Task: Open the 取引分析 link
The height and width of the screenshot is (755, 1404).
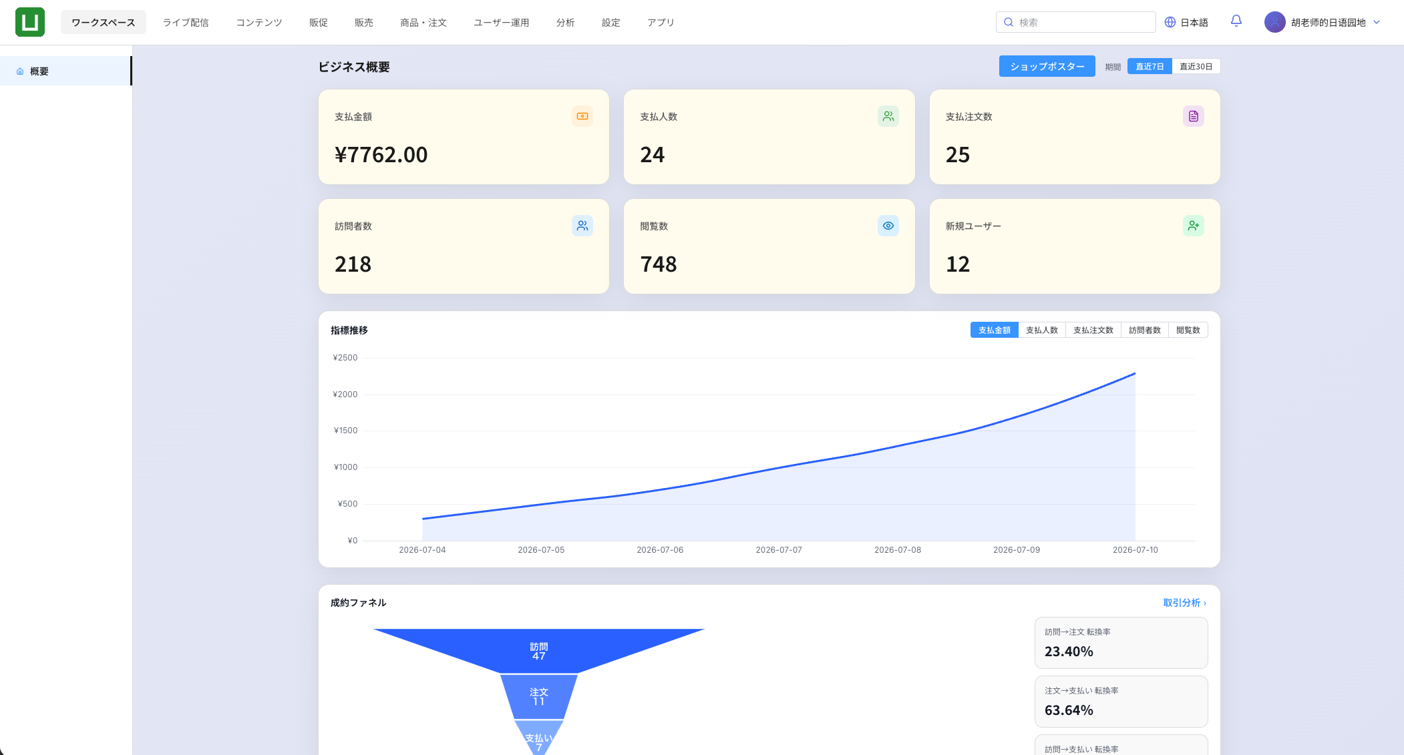Action: (1184, 603)
